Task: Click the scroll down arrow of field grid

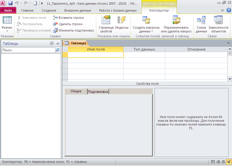Action: pyautogui.click(x=230, y=79)
